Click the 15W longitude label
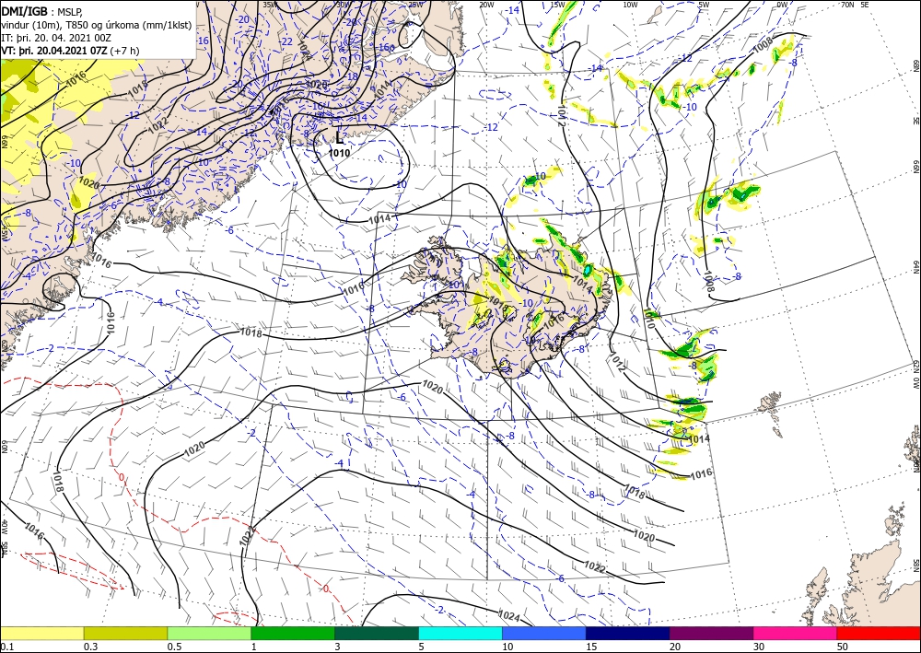 coord(558,5)
